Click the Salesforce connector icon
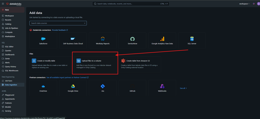 click(43, 39)
